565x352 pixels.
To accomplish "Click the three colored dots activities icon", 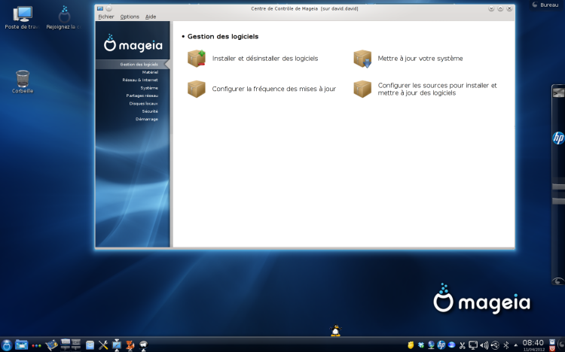I will point(36,345).
